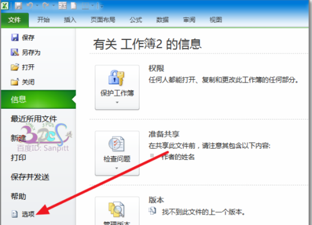Image resolution: width=312 pixels, height=225 pixels.
Task: Click the 选项 text label in sidebar
Action: point(28,214)
